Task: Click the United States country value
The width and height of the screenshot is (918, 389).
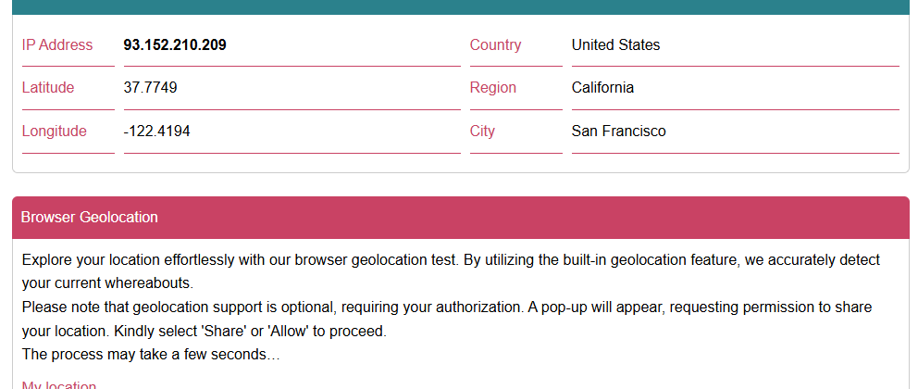Action: click(615, 45)
